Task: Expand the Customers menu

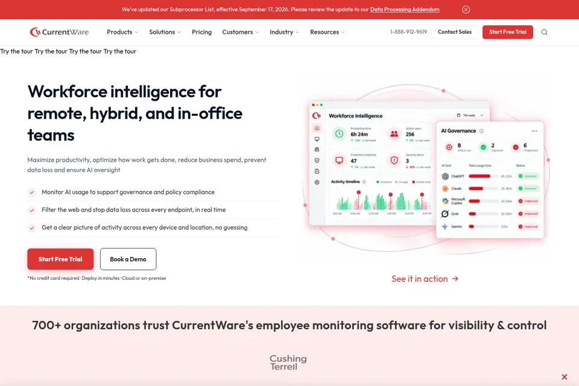Action: (x=241, y=32)
